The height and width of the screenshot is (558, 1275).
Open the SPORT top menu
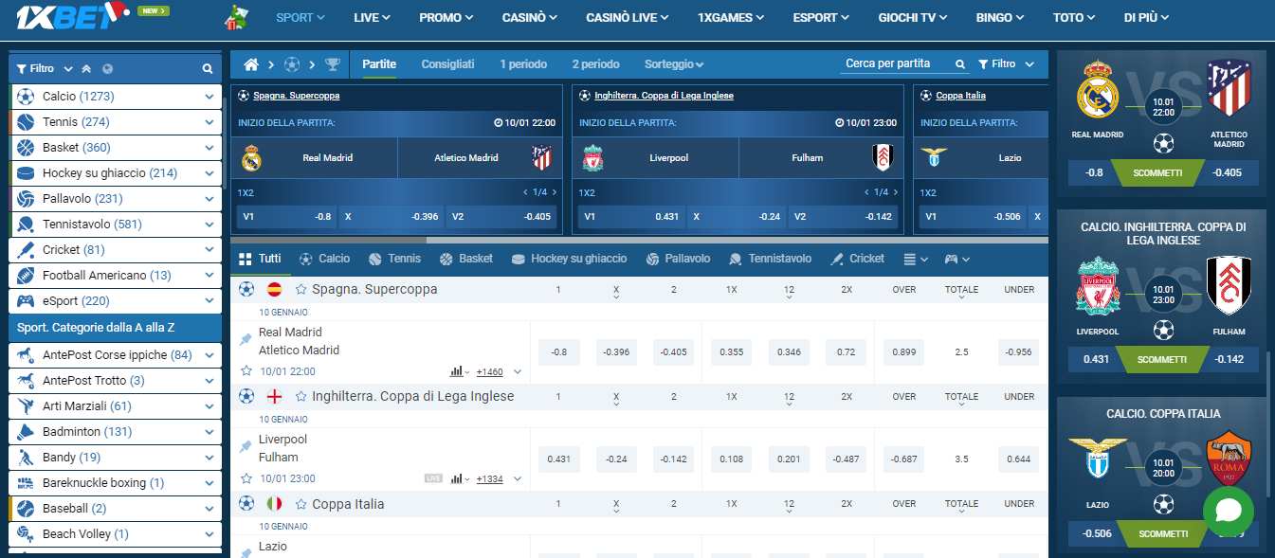[x=300, y=17]
